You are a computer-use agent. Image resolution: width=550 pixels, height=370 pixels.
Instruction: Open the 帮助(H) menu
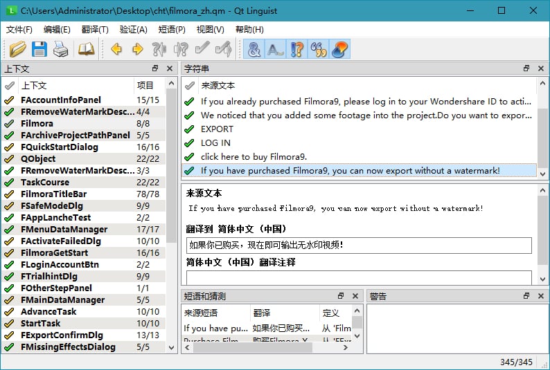coord(249,30)
